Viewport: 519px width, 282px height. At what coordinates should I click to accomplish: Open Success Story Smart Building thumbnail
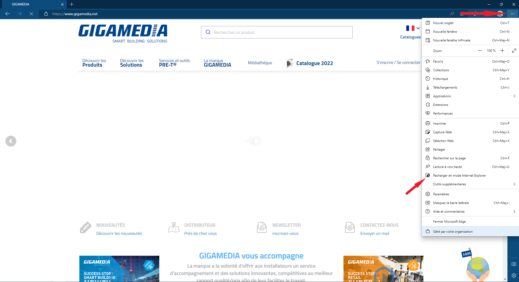[x=119, y=269]
